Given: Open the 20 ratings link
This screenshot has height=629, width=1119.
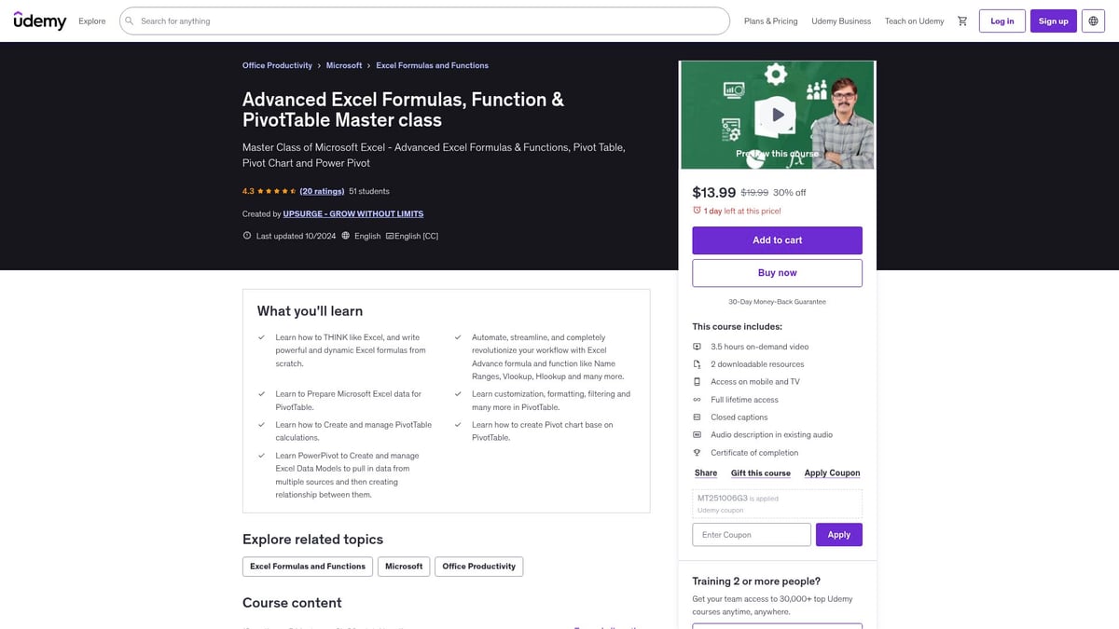Looking at the screenshot, I should pyautogui.click(x=322, y=191).
